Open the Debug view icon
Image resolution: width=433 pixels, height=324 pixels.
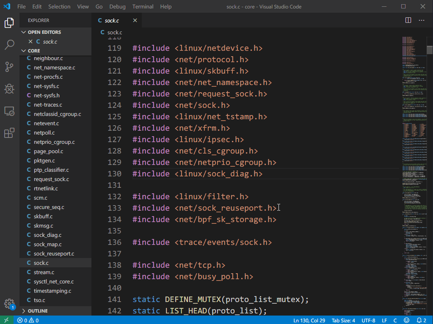click(x=9, y=89)
